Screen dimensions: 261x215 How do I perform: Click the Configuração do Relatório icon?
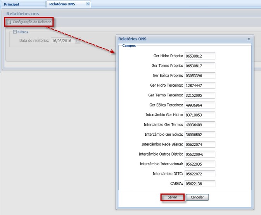coord(9,22)
